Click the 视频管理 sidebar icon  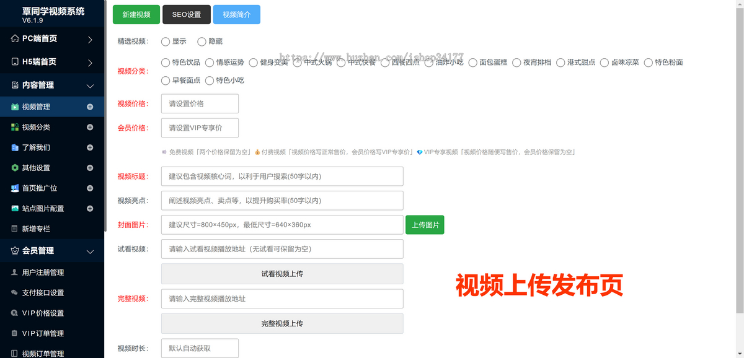coord(15,107)
